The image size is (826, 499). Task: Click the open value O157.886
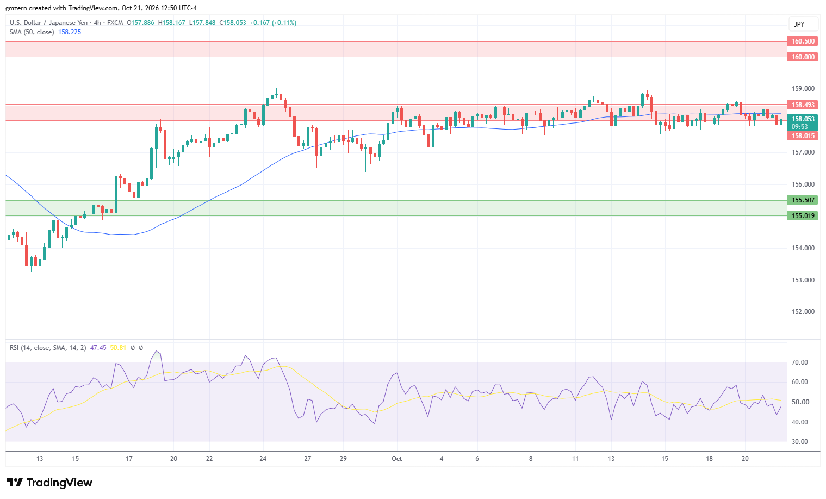click(x=140, y=23)
